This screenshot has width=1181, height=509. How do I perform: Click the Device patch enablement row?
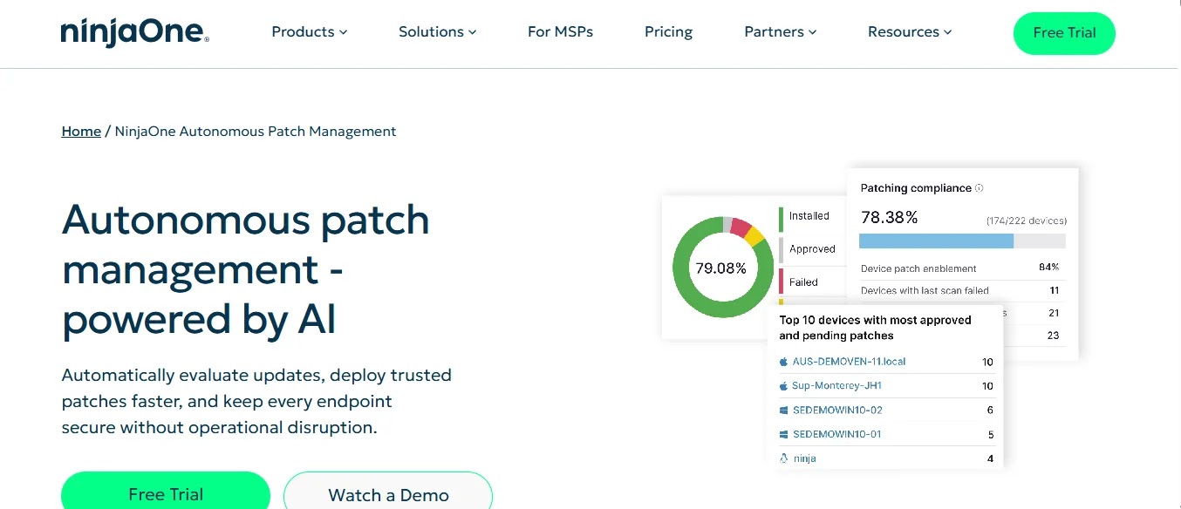coord(960,268)
